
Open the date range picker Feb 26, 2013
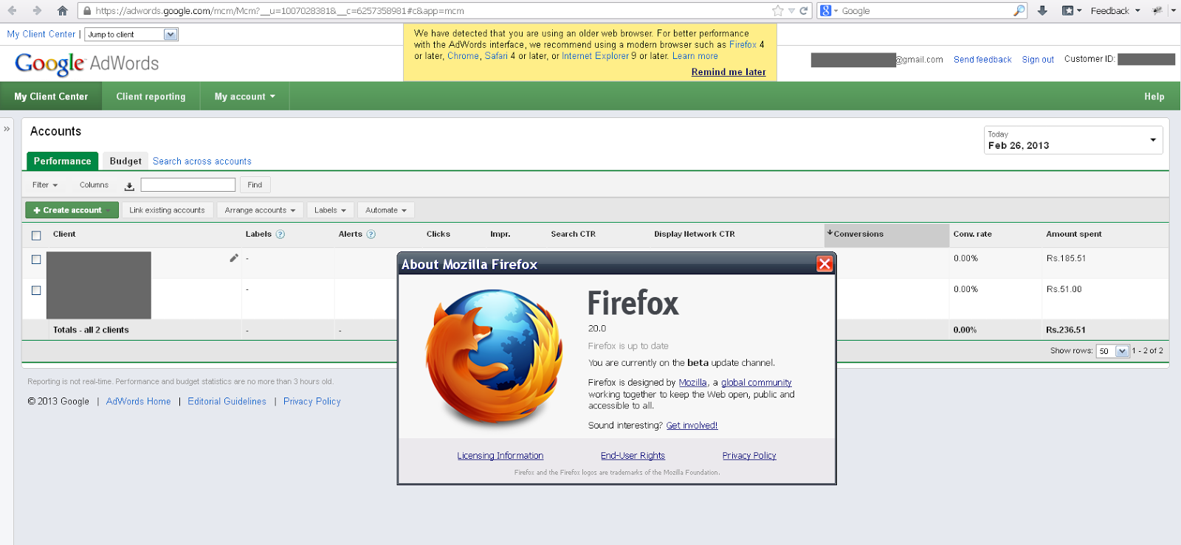click(x=1072, y=140)
